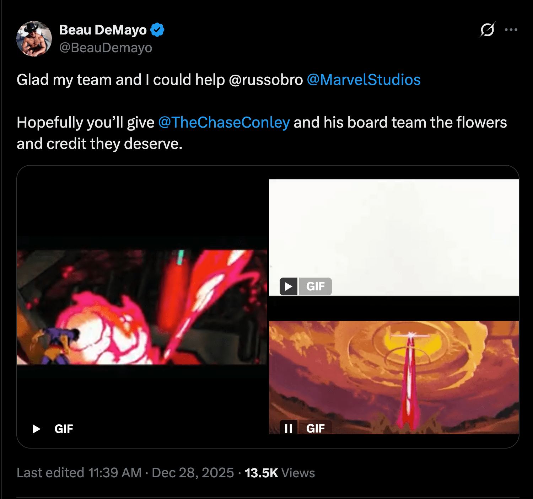
Task: Click Beau DeMayo's profile avatar
Action: (34, 39)
